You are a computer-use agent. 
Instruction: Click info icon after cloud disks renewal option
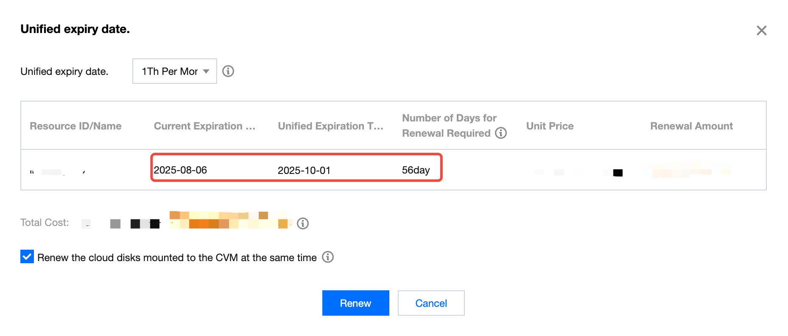click(328, 257)
